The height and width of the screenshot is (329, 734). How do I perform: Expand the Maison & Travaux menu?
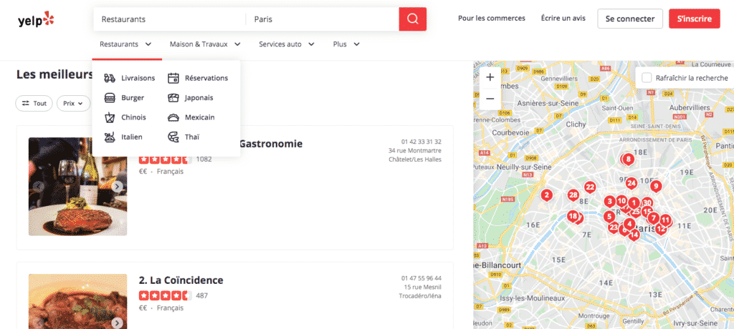pyautogui.click(x=205, y=44)
